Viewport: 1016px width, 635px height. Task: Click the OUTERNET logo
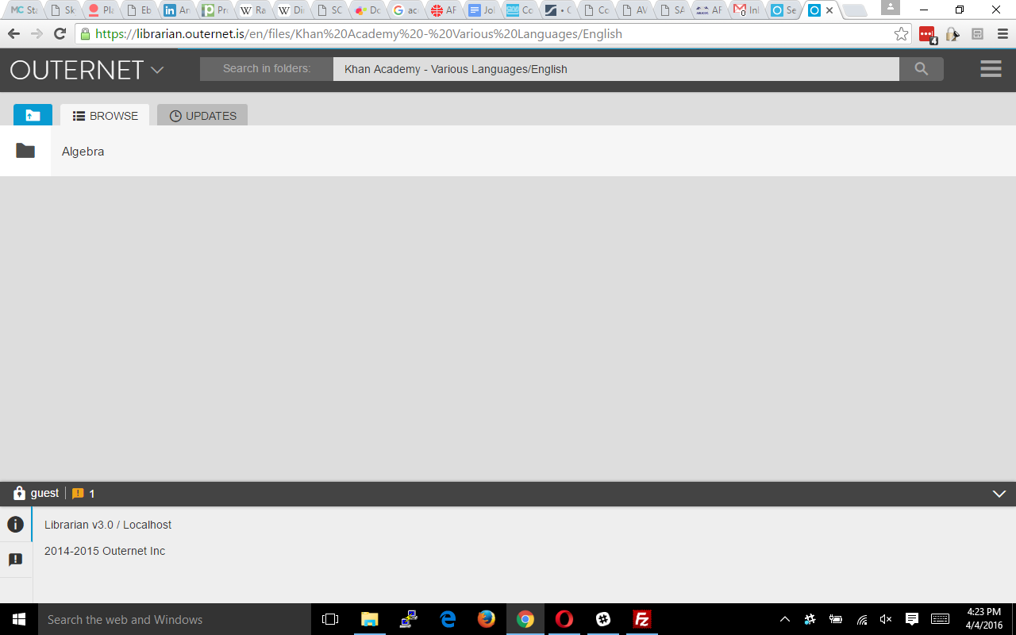pos(77,70)
